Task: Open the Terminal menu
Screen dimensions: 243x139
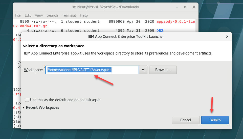Action: point(69,15)
